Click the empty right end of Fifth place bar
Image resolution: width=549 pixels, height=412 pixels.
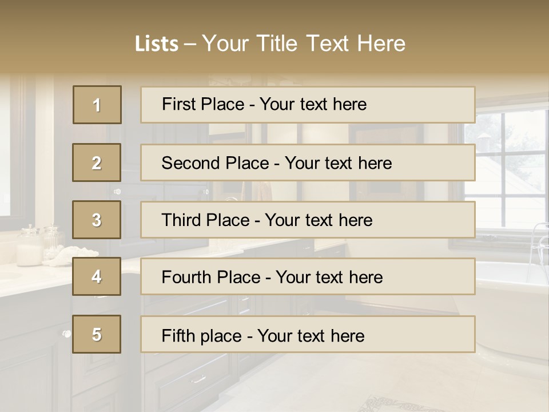(435, 334)
